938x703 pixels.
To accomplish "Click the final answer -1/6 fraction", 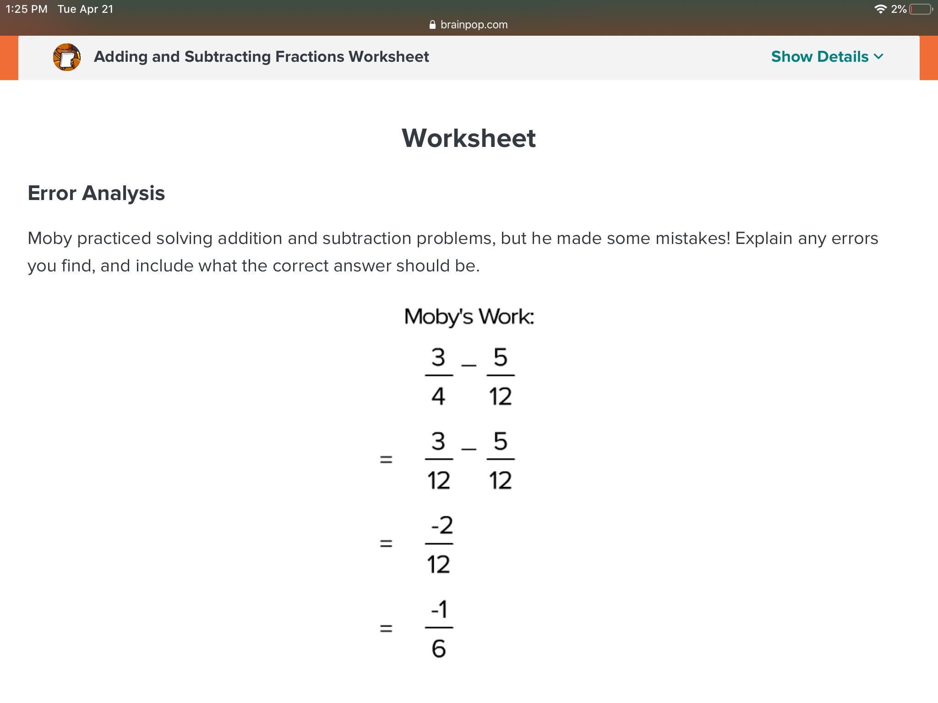I will click(x=439, y=628).
